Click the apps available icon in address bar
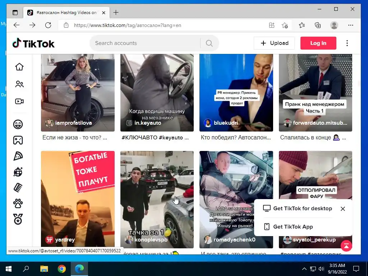 click(272, 25)
